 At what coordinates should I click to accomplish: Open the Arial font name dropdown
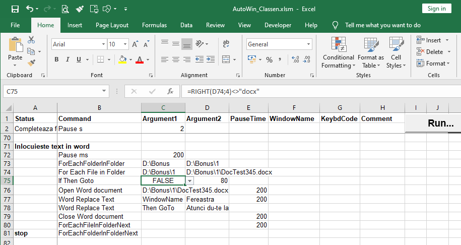point(103,44)
